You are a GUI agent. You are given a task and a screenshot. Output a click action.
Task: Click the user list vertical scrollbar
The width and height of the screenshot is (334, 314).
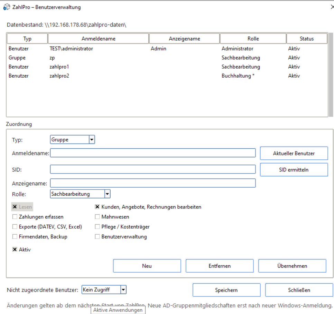[x=331, y=75]
